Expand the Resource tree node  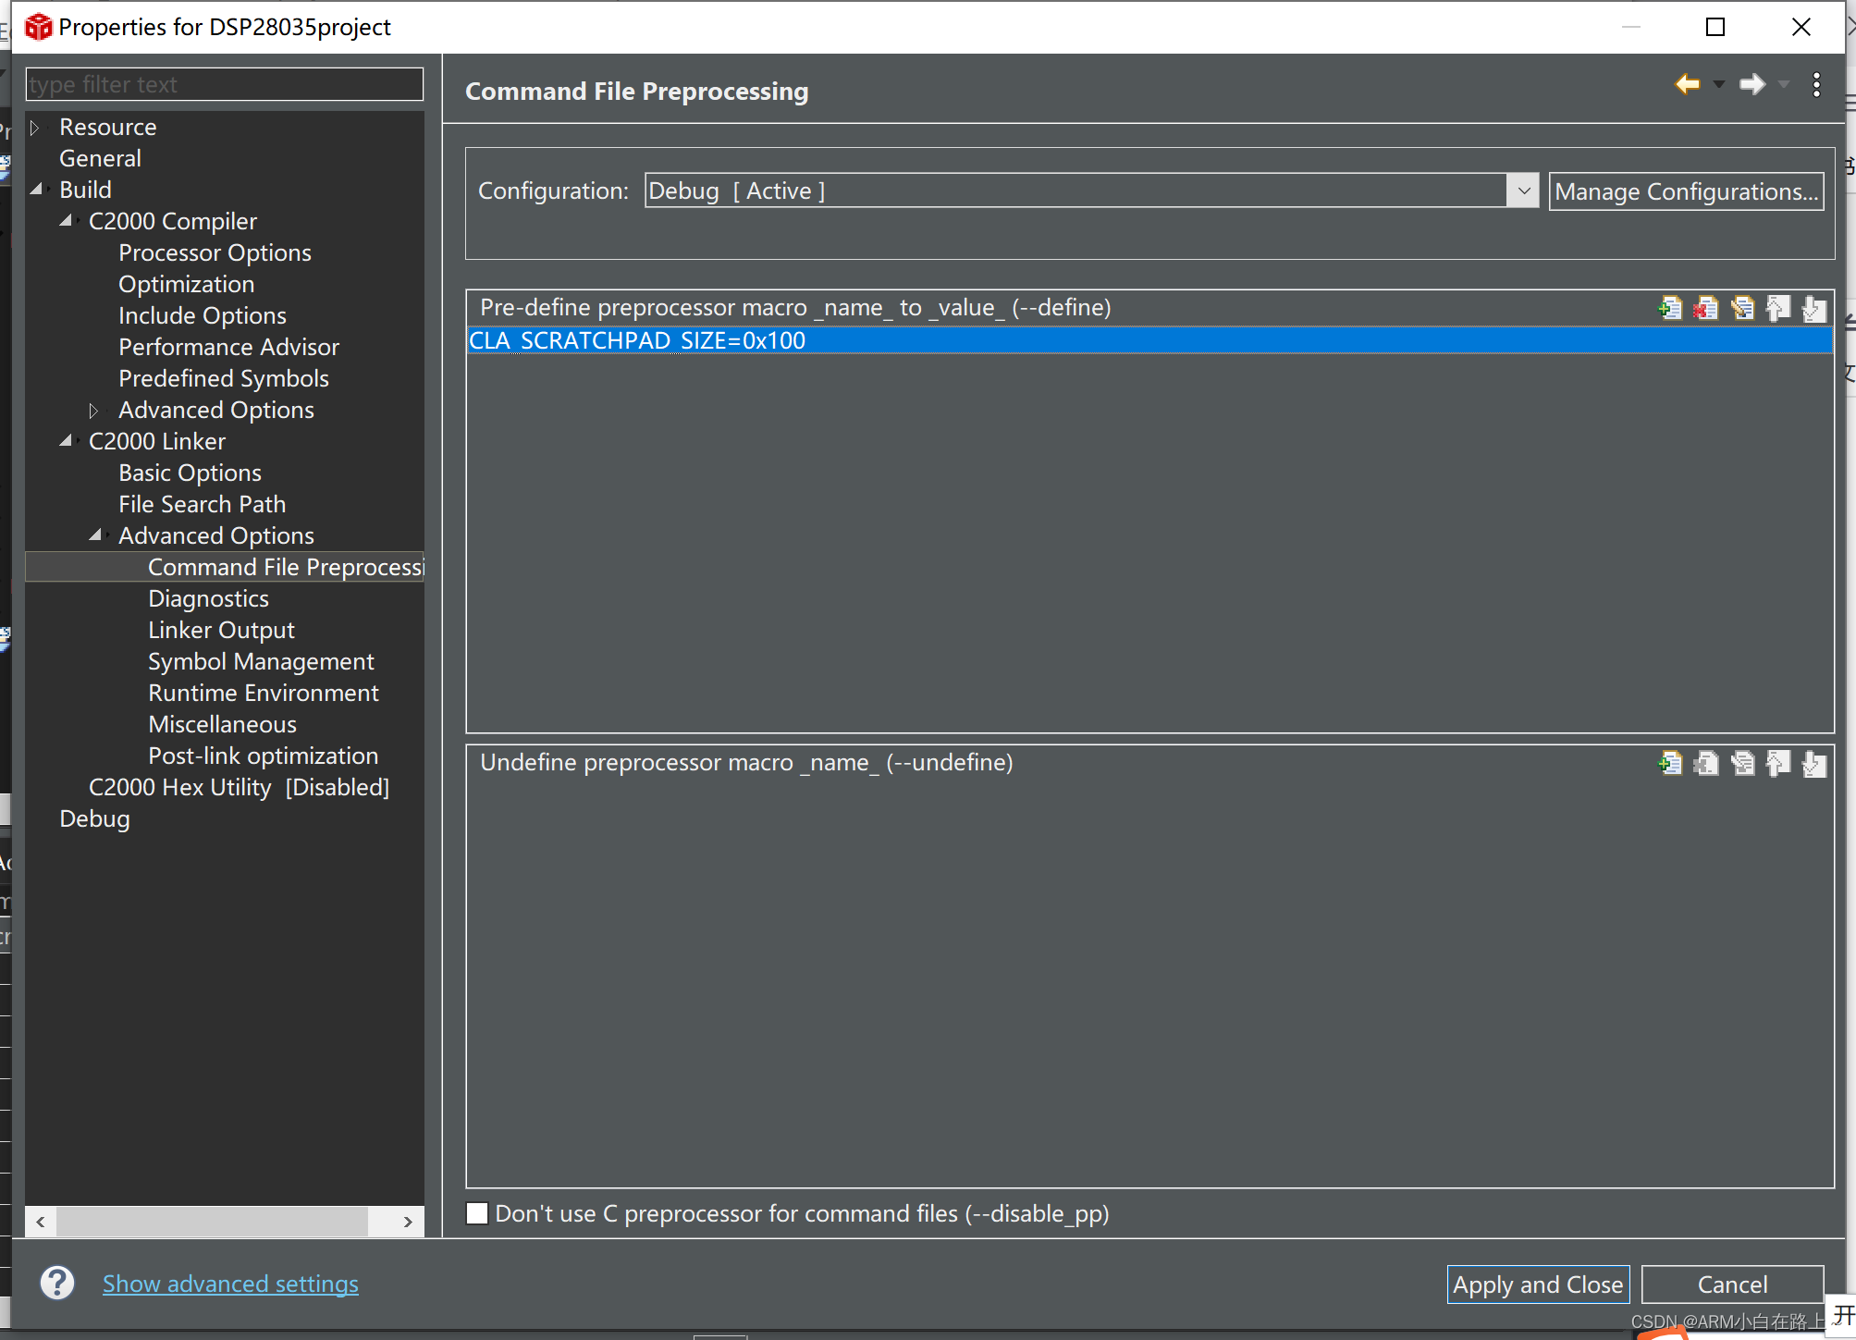[35, 127]
